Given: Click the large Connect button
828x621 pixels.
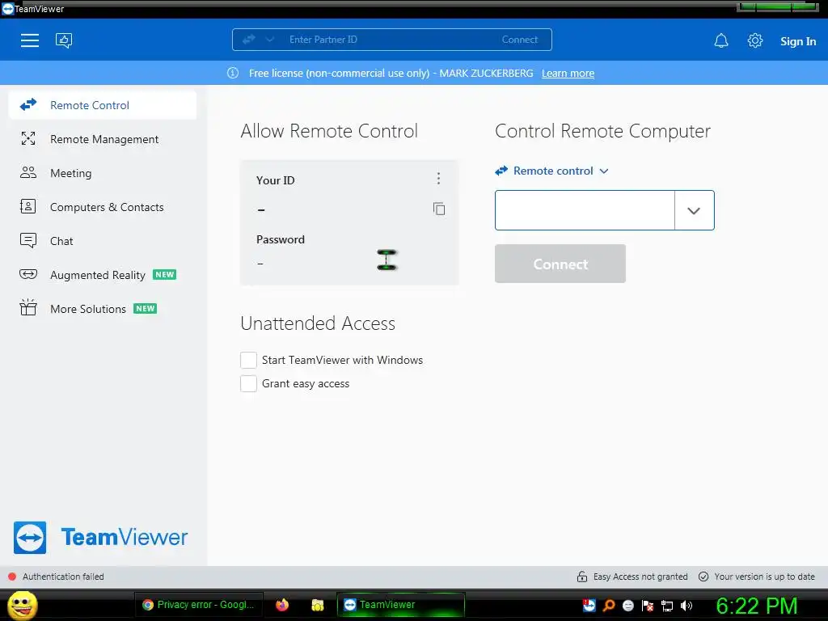Looking at the screenshot, I should pos(560,264).
